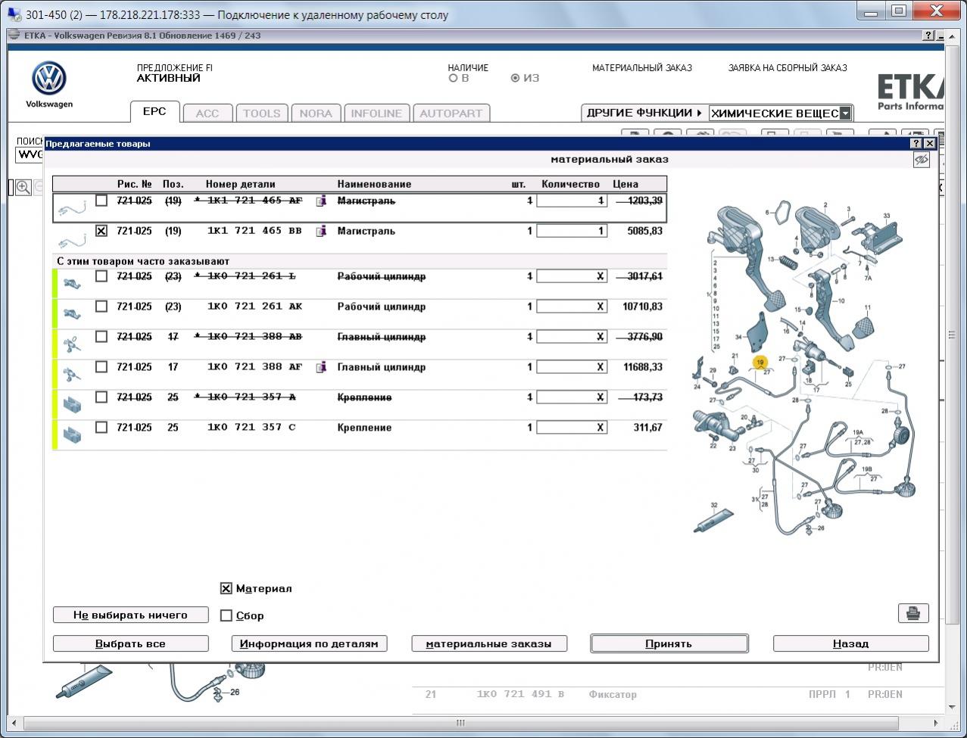Open info icon for 1K0 721 388 AF
This screenshot has width=967, height=738.
[x=321, y=367]
